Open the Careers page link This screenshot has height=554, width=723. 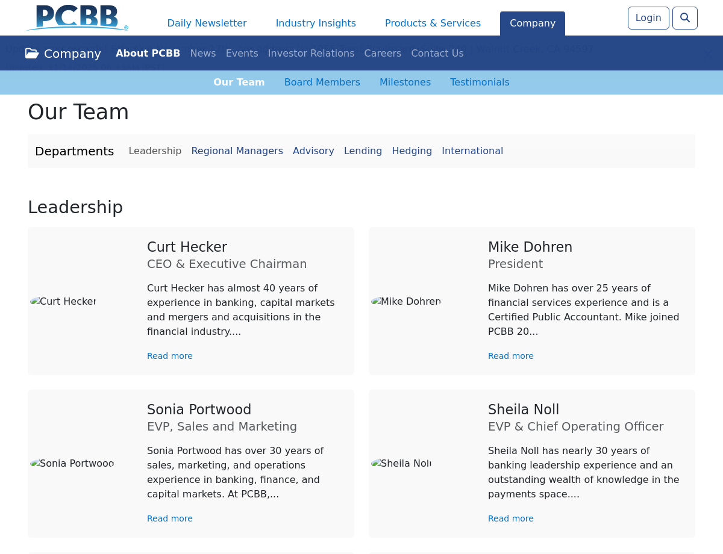tap(383, 54)
